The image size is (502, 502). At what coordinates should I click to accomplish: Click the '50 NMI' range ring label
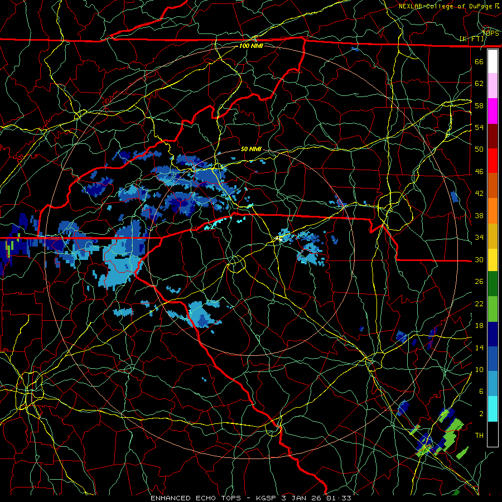[252, 149]
